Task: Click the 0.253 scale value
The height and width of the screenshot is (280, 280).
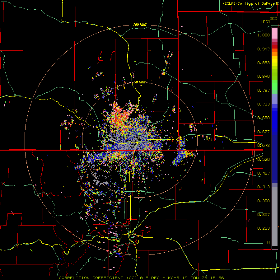Action: pos(264,228)
